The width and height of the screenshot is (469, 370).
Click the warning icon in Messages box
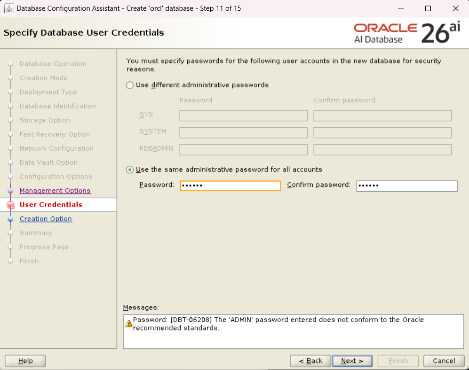coord(128,324)
